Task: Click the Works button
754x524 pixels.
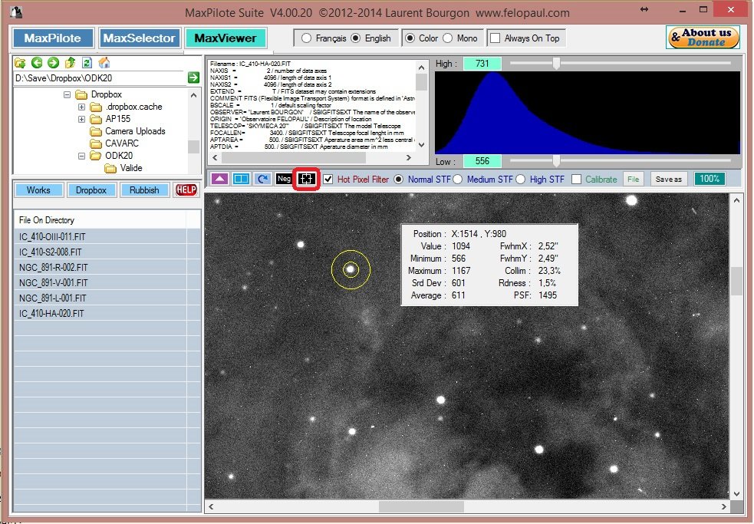Action: click(38, 189)
